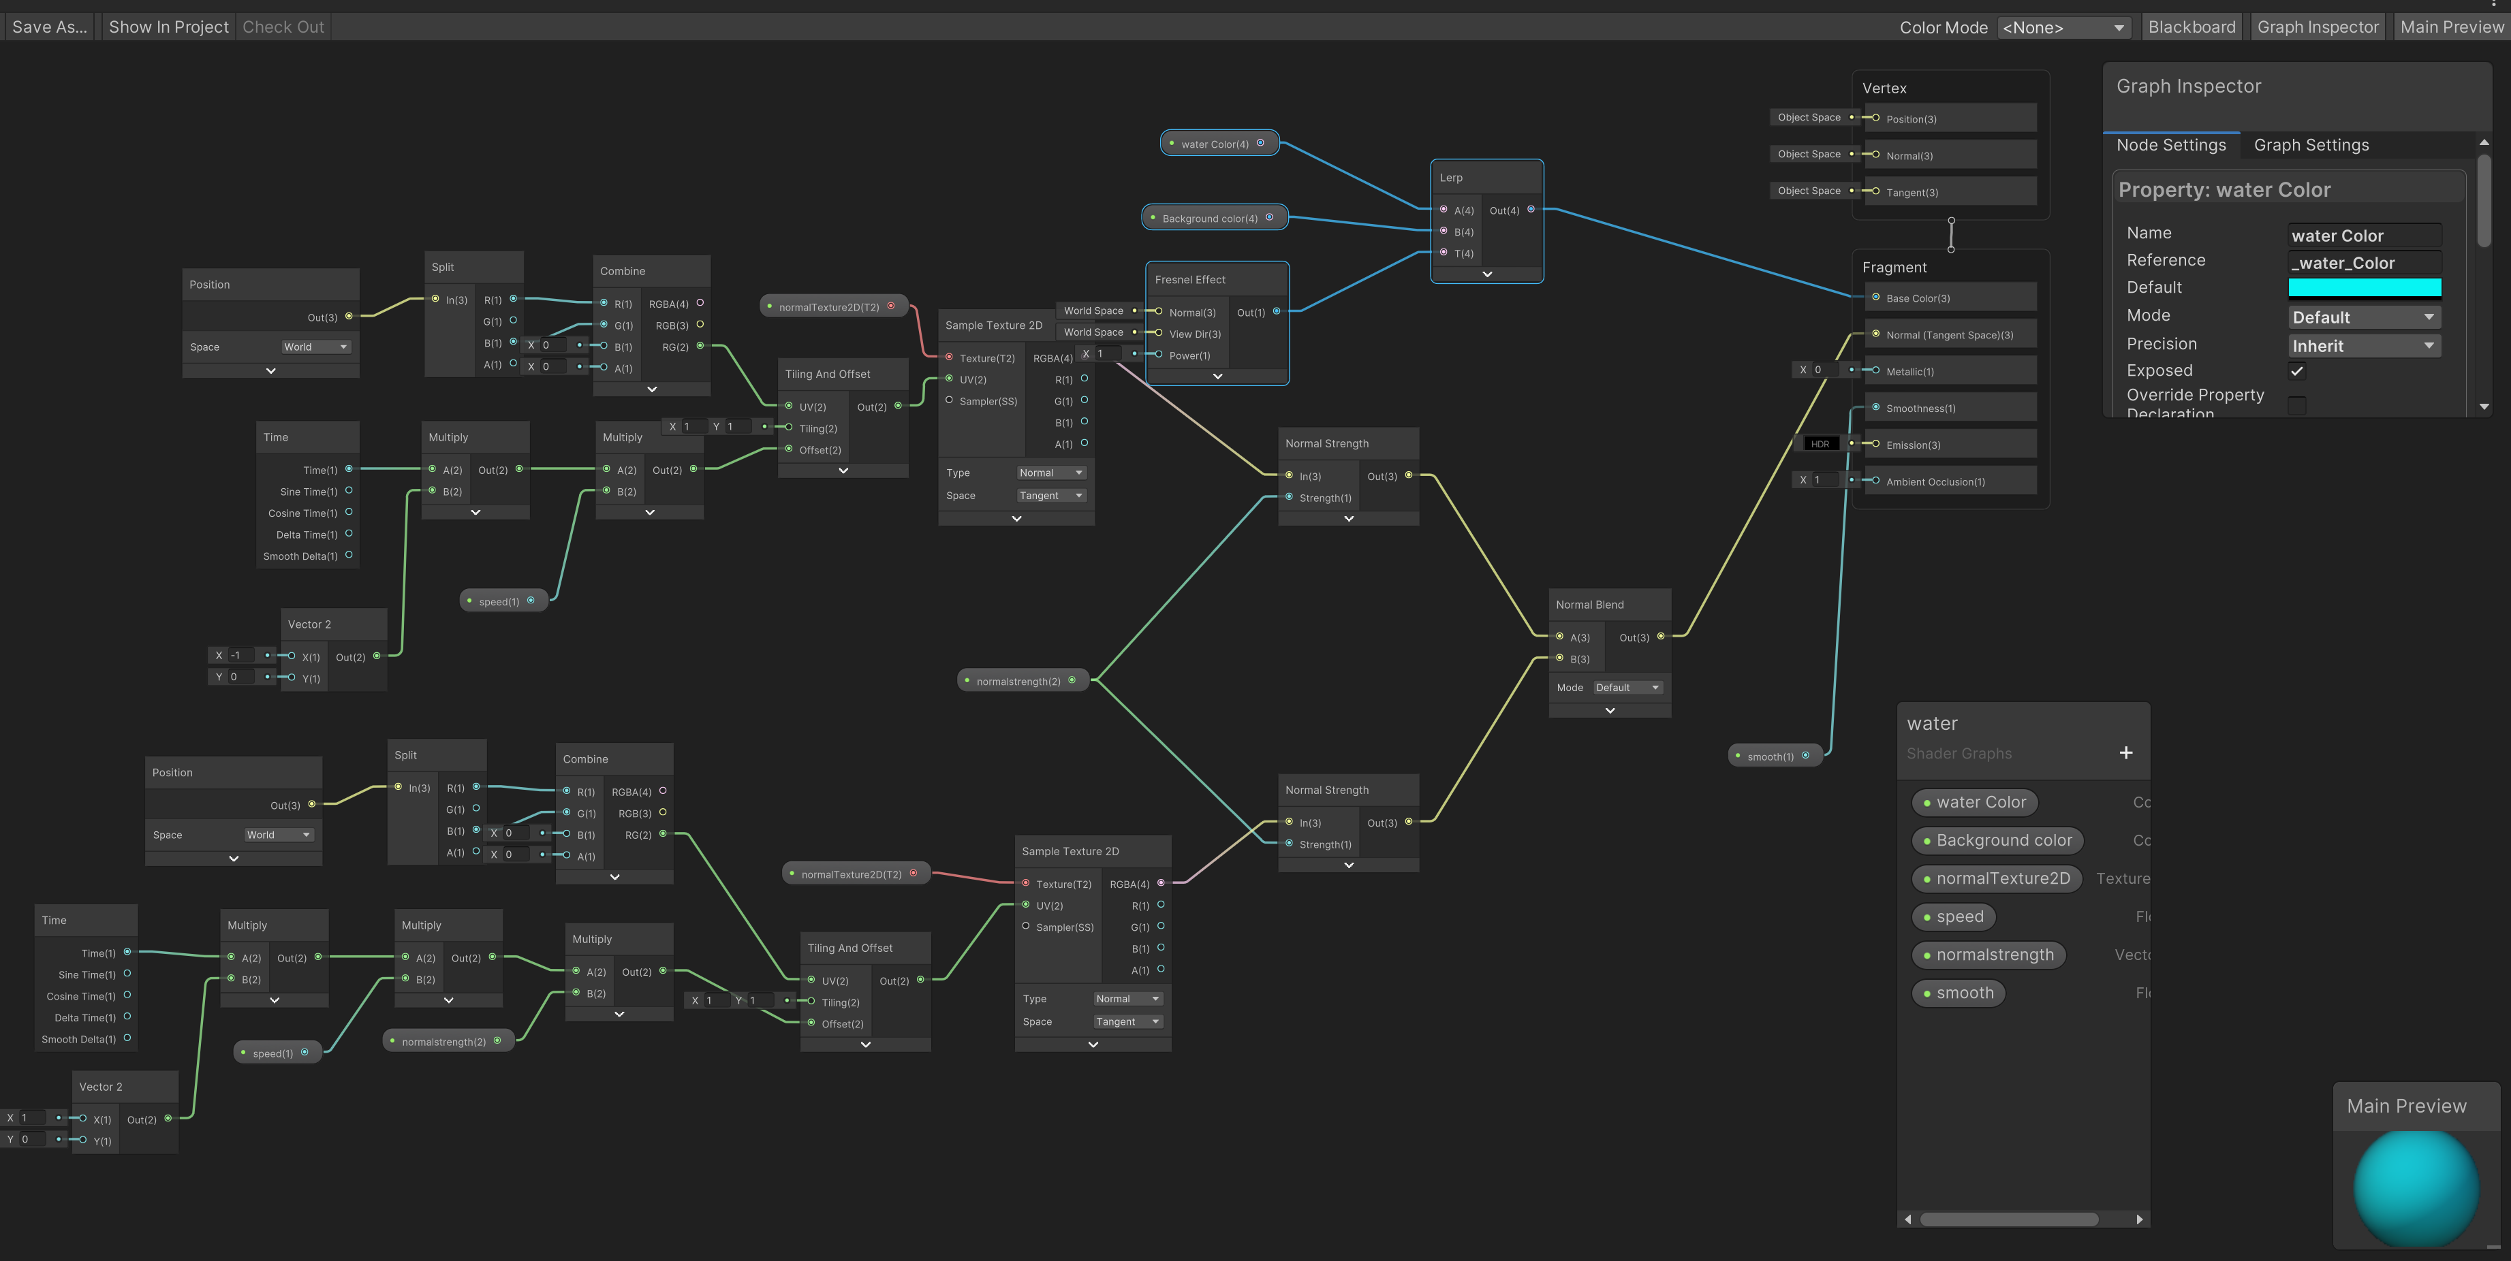Collapse the Lerp node preview chevron
The height and width of the screenshot is (1261, 2511).
[1486, 274]
